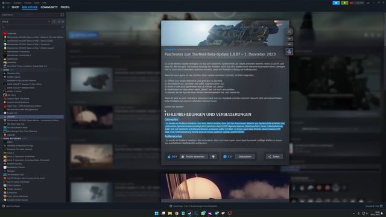This screenshot has width=386, height=217.
Task: Switch to the PROFIL tab
Action: coord(65,7)
